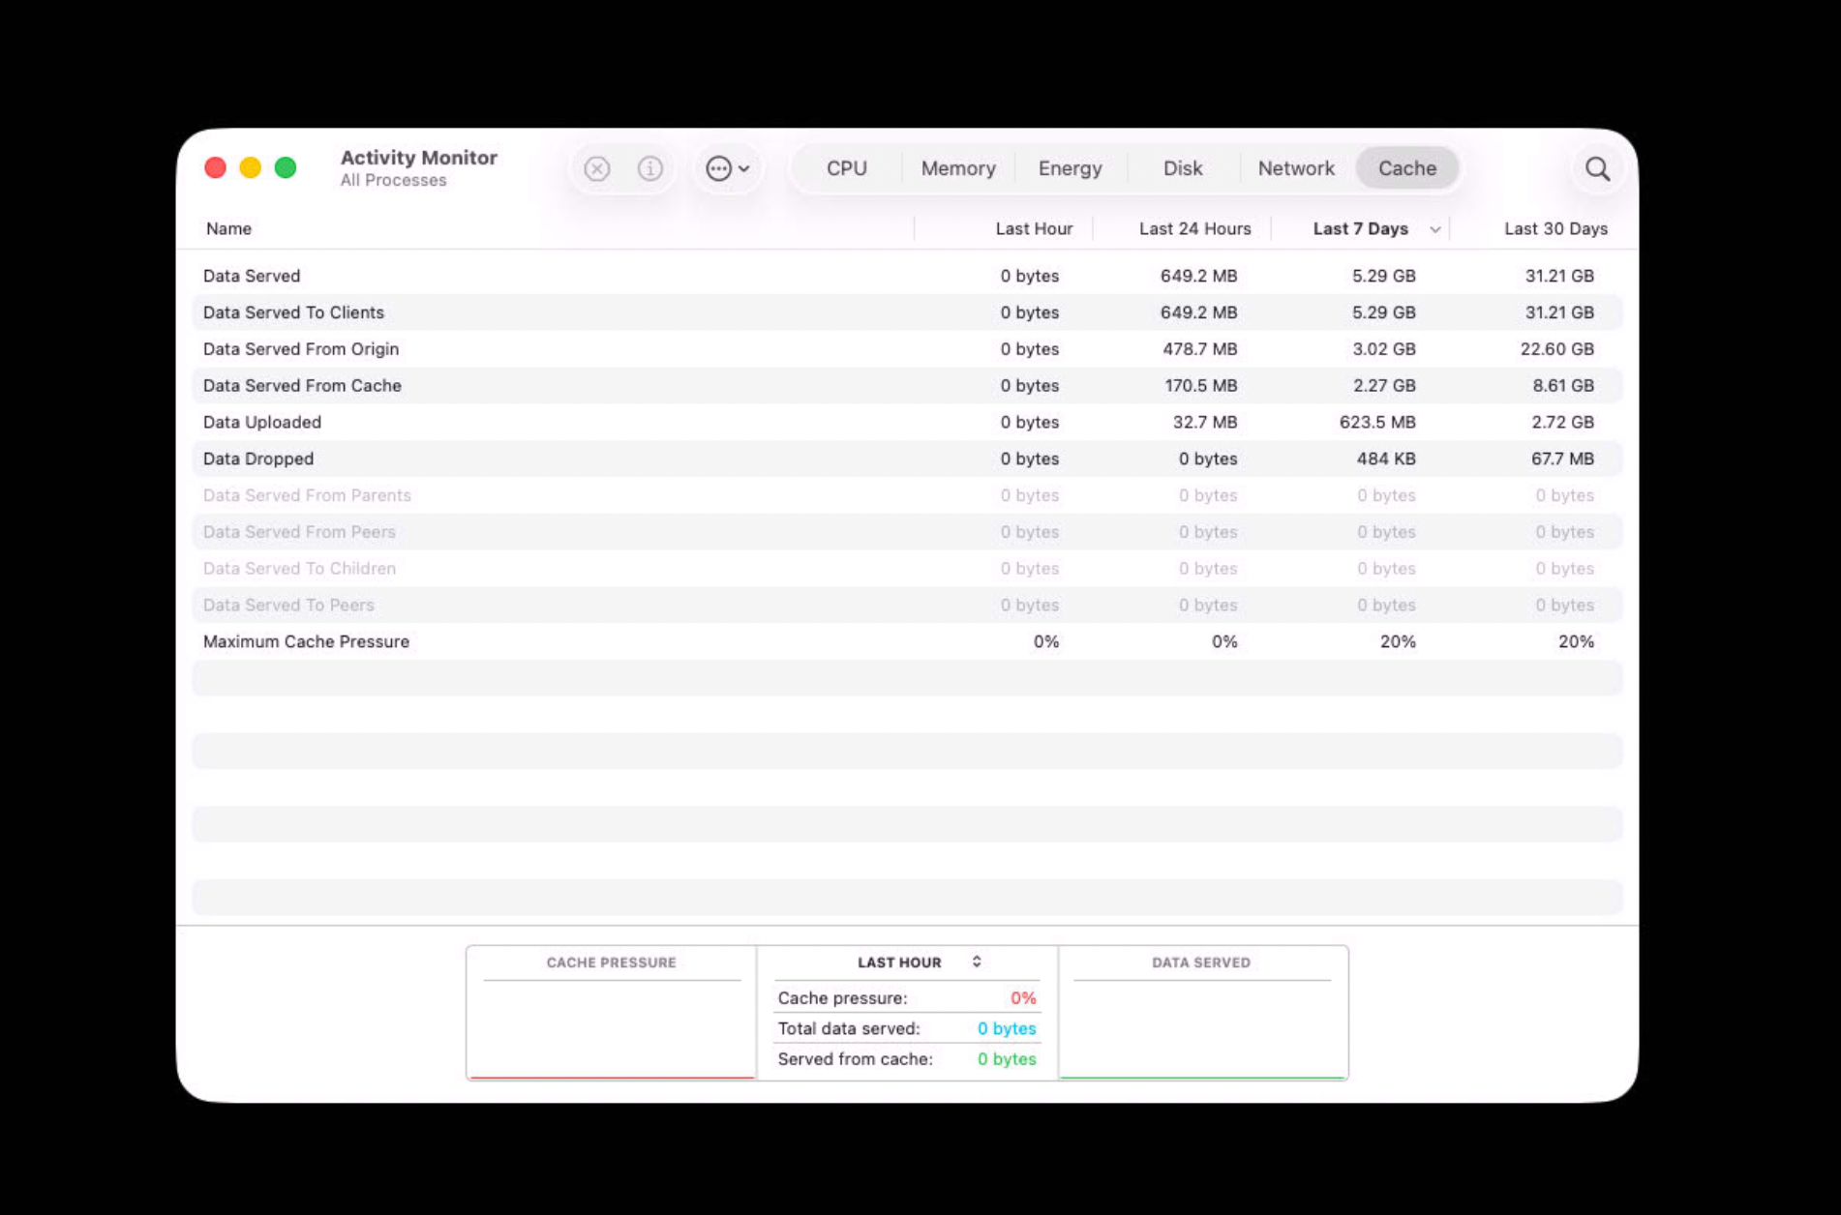This screenshot has height=1215, width=1841.
Task: Click the green full-screen window button
Action: coord(286,167)
